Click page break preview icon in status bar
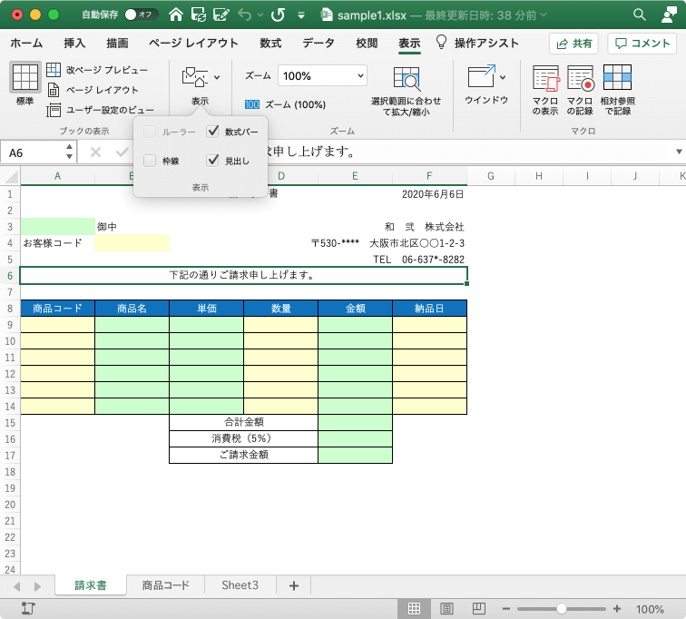Screen dimensions: 686x619 [478, 608]
